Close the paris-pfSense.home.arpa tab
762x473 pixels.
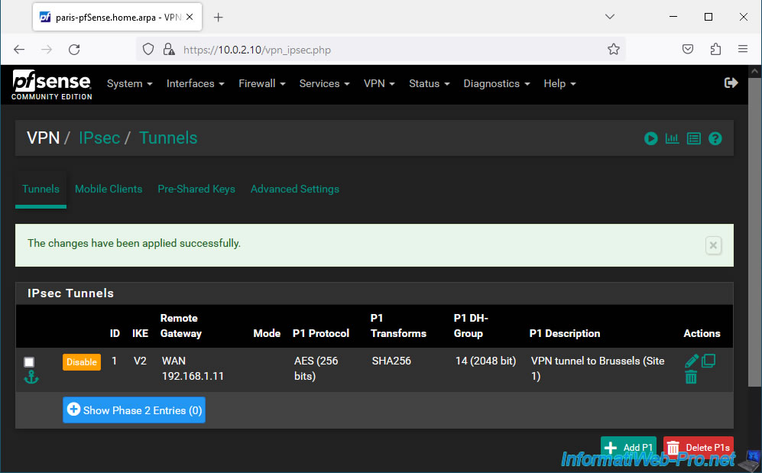pyautogui.click(x=190, y=17)
